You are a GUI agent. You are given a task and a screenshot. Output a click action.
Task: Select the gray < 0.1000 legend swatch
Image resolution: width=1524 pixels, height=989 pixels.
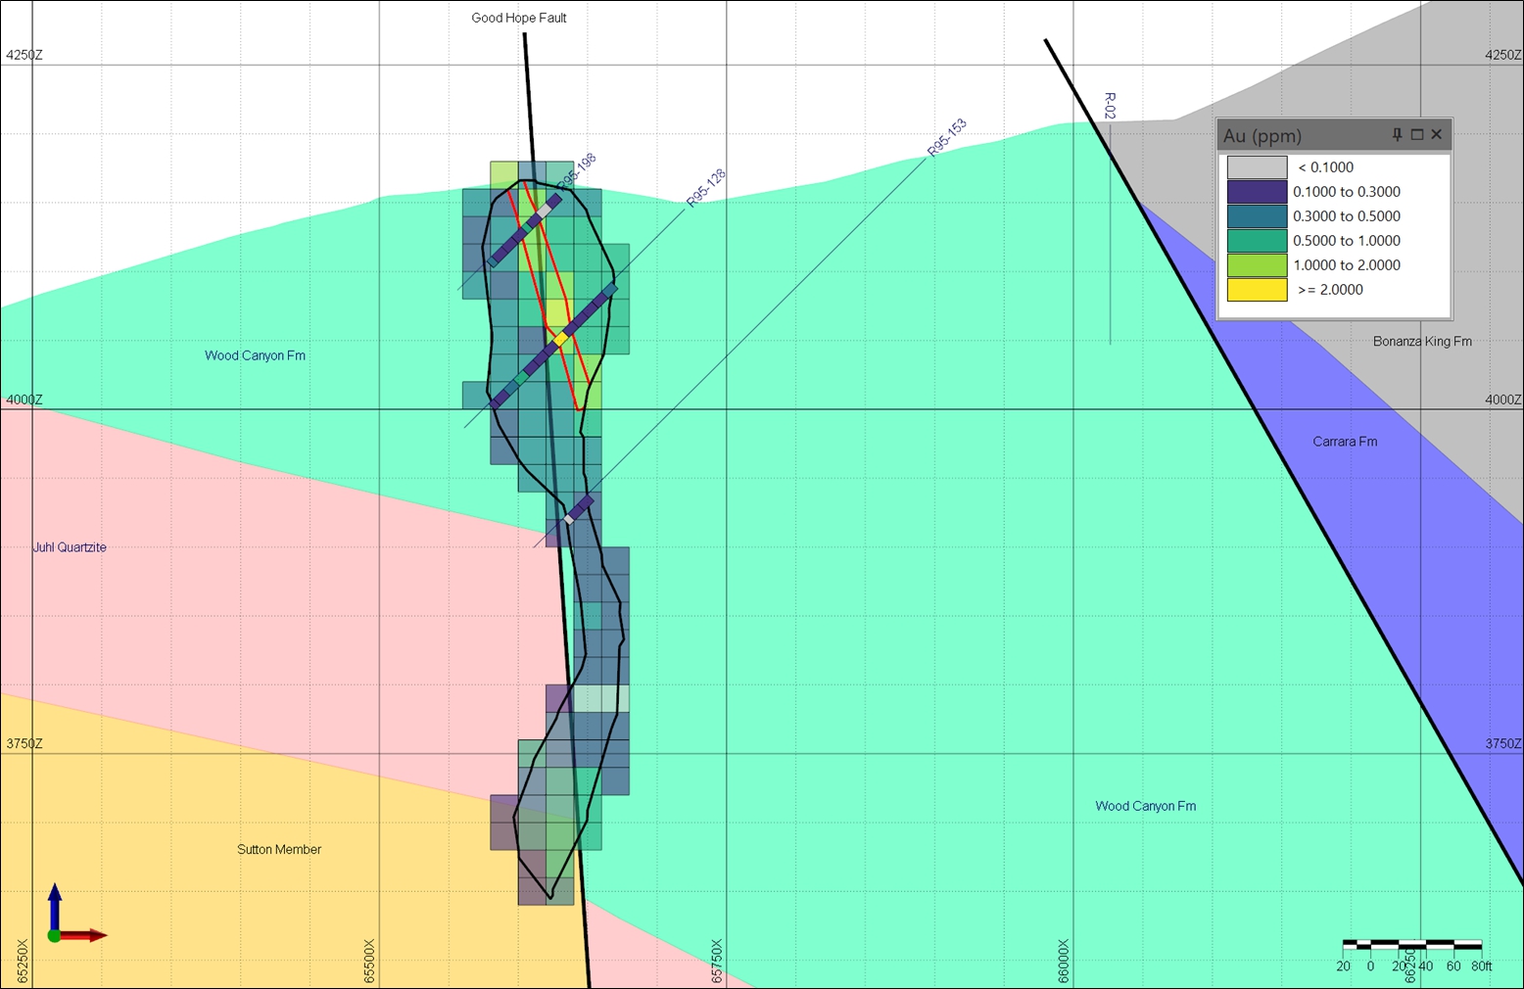(x=1257, y=167)
